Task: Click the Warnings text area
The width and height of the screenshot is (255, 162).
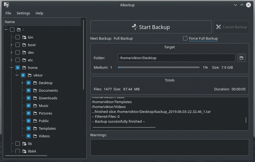Action: (170, 147)
